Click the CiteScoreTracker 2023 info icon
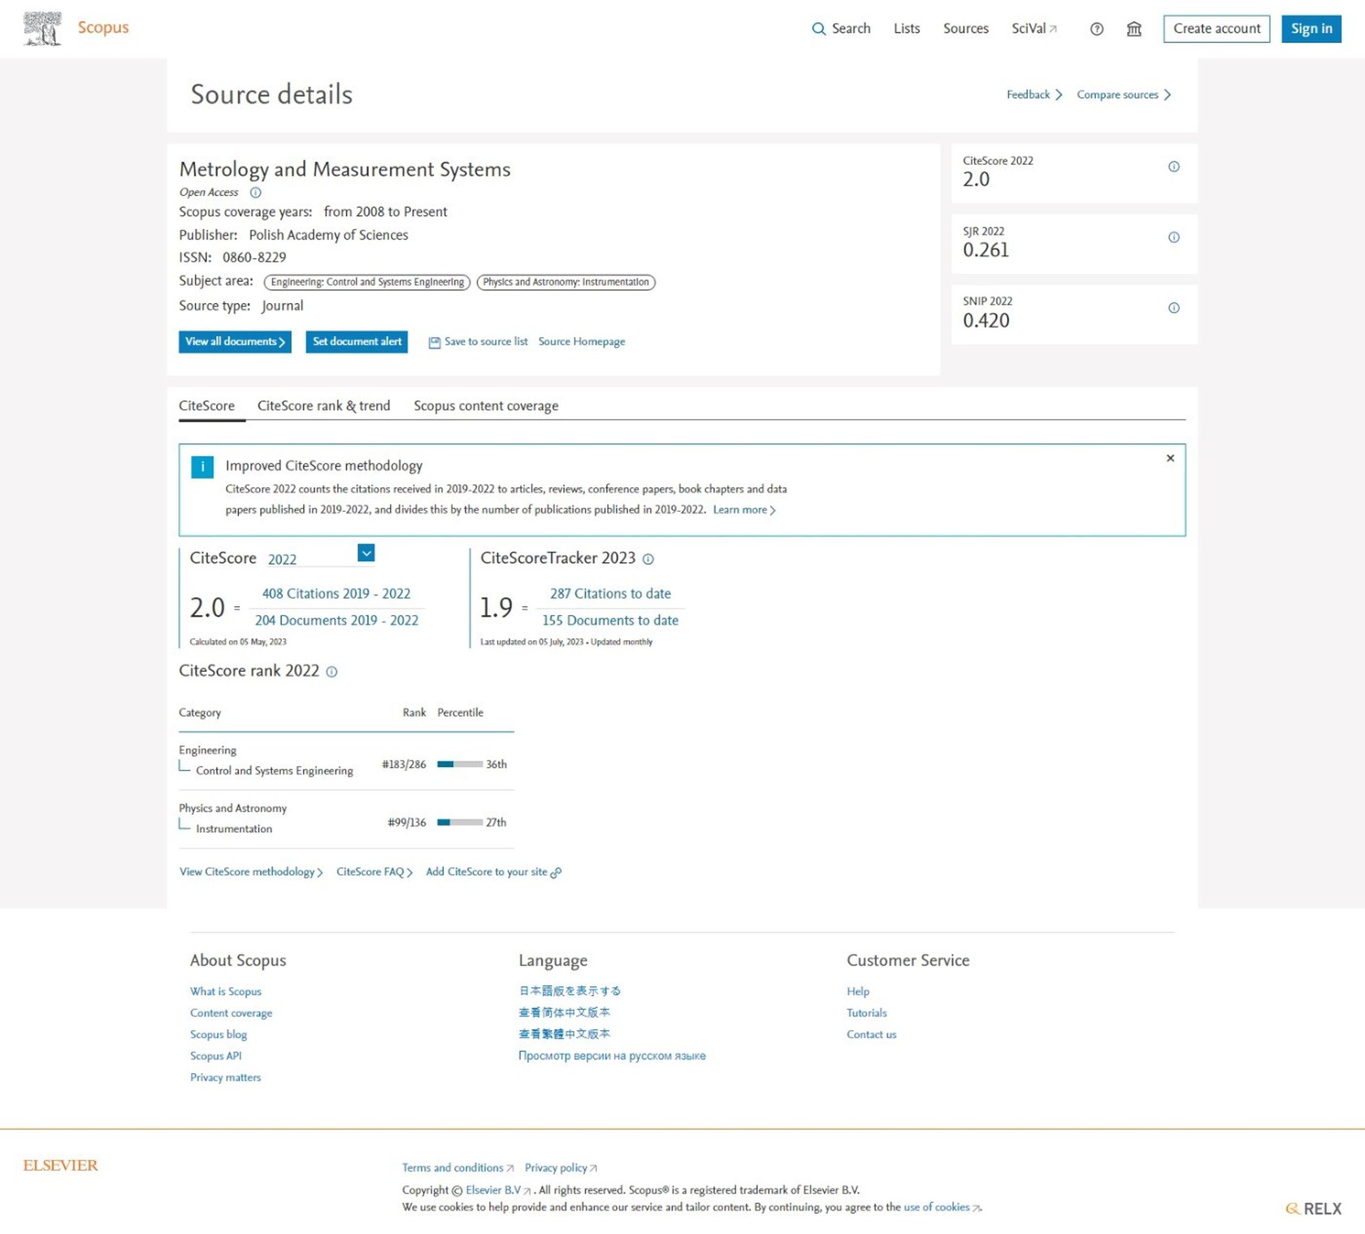The image size is (1365, 1234). (648, 559)
